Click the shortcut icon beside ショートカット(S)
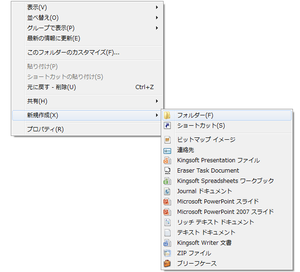Image resolution: width=300 pixels, height=272 pixels. click(167, 126)
